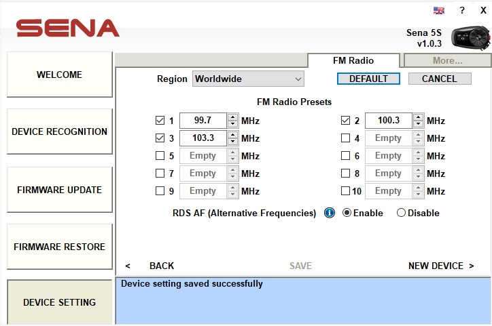This screenshot has width=492, height=326.
Task: Open the Region dropdown showing Worldwide
Action: point(248,79)
